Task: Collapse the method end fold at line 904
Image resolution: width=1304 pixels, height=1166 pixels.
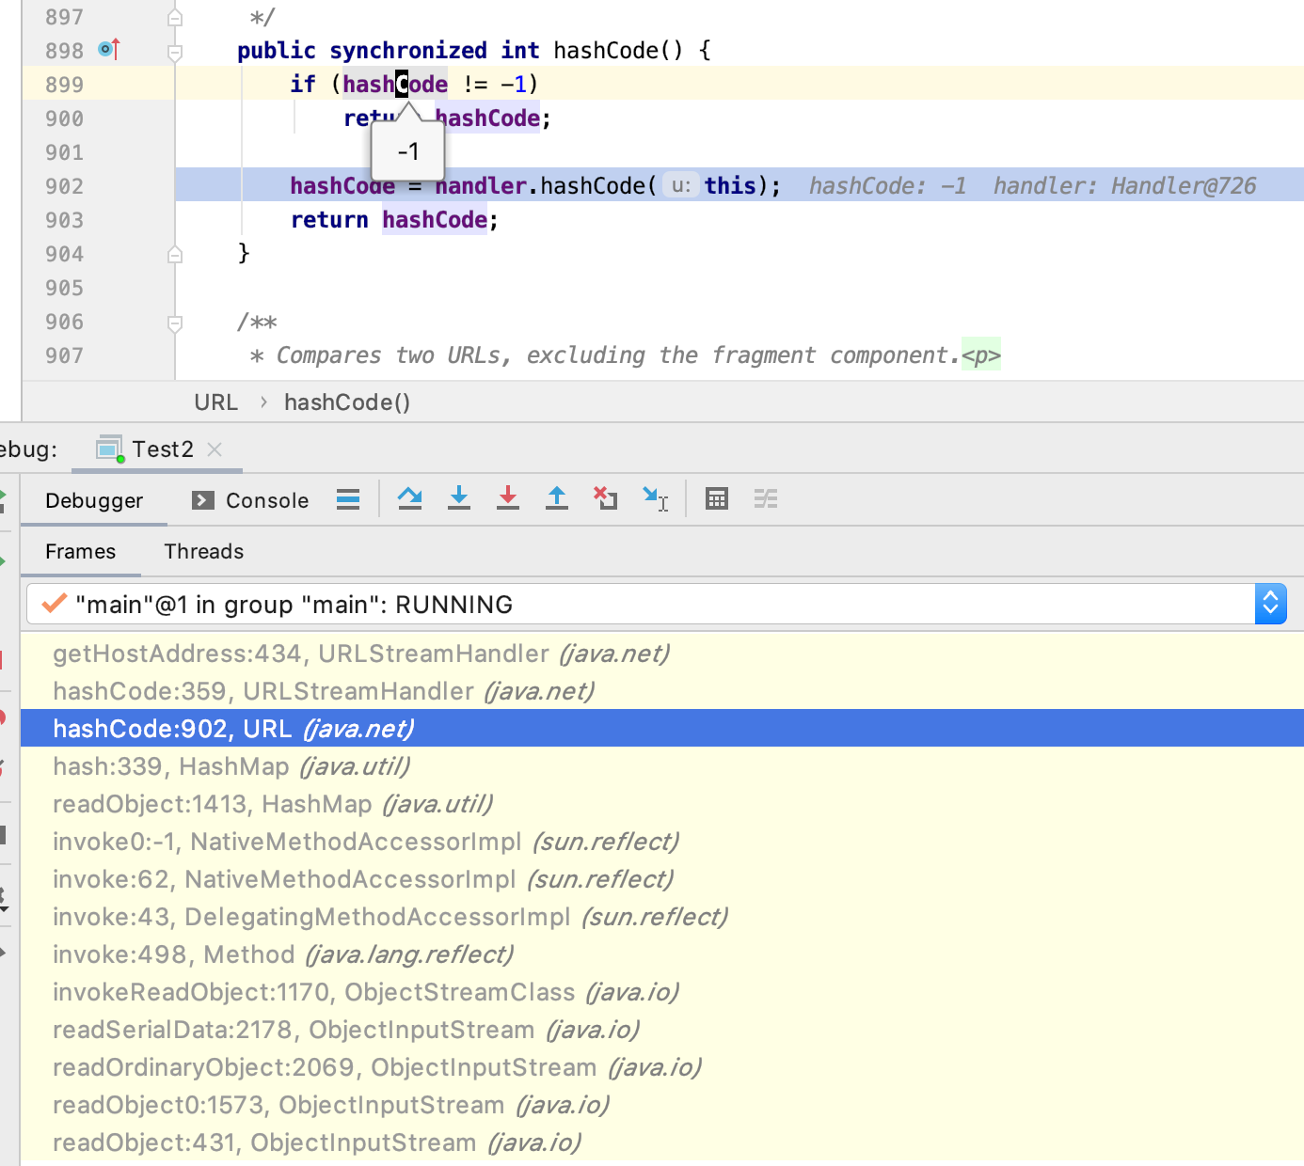Action: point(175,254)
